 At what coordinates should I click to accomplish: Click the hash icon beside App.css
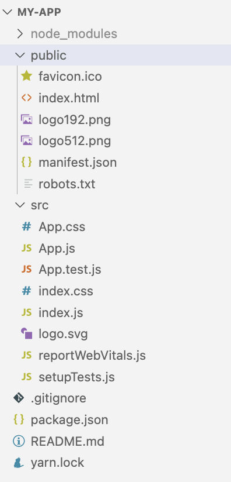pyautogui.click(x=26, y=227)
